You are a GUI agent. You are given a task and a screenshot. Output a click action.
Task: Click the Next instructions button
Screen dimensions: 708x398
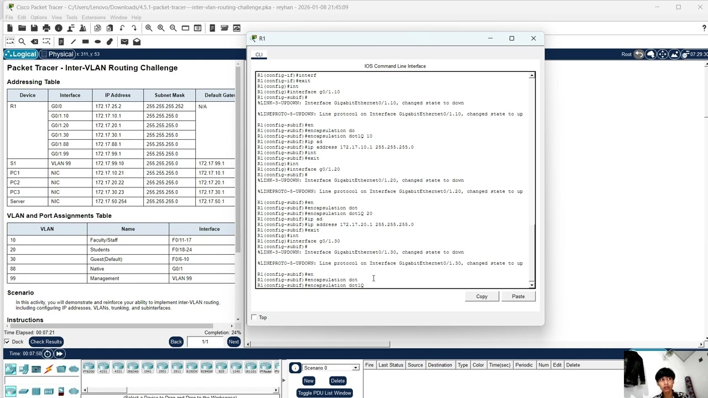click(233, 342)
